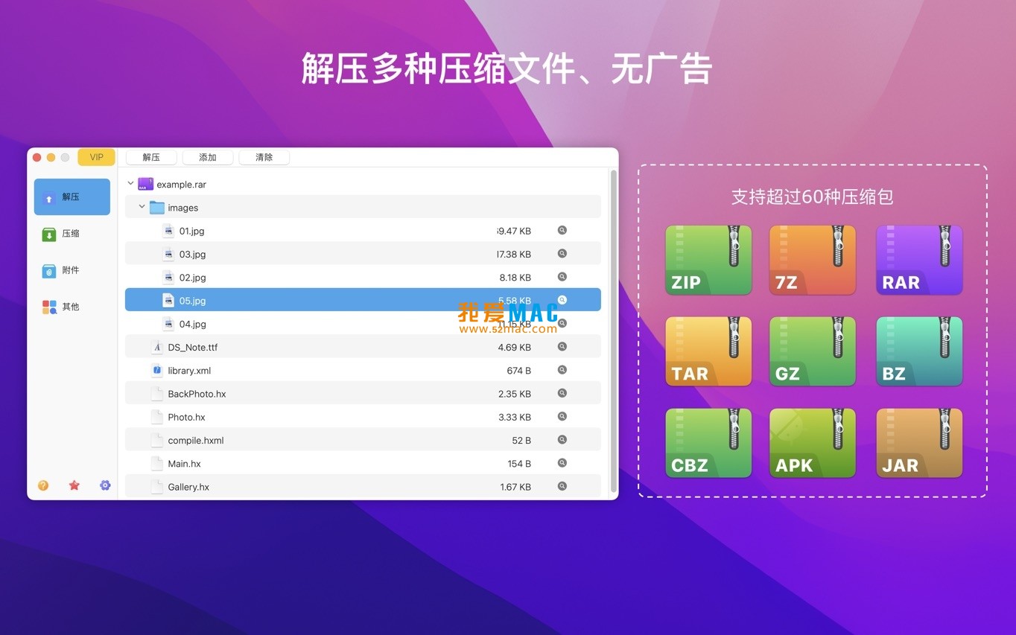Click the 添加 (Add) toolbar button
Screen dimensions: 1016x635
[x=207, y=157]
